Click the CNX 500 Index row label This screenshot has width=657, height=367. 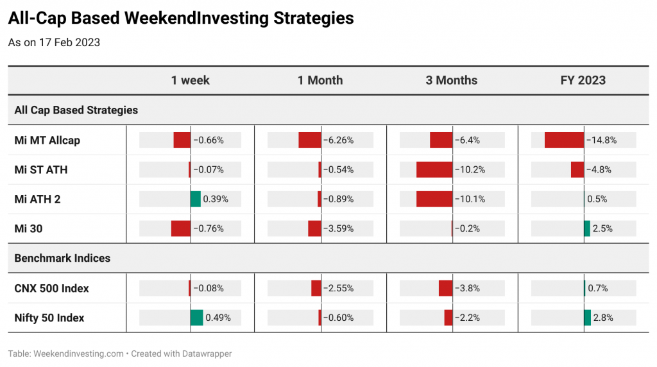(51, 288)
